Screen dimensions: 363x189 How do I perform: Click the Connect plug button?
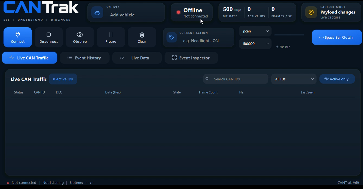point(18,37)
